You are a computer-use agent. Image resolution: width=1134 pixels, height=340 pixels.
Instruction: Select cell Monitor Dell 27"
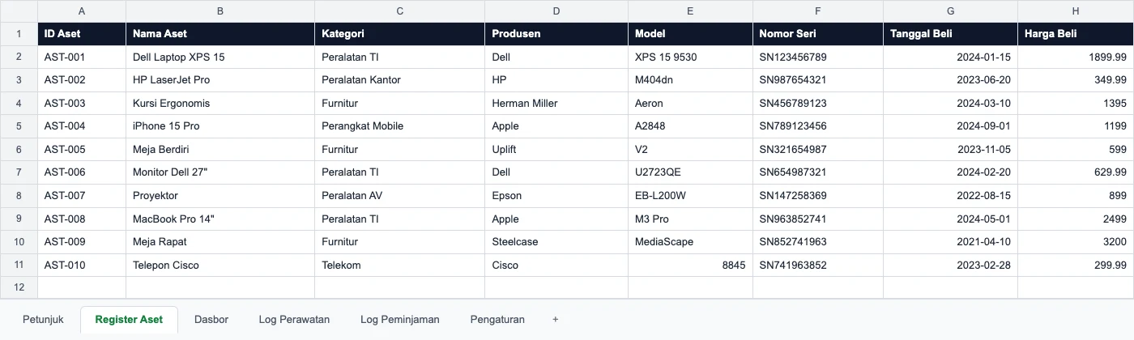coord(220,172)
